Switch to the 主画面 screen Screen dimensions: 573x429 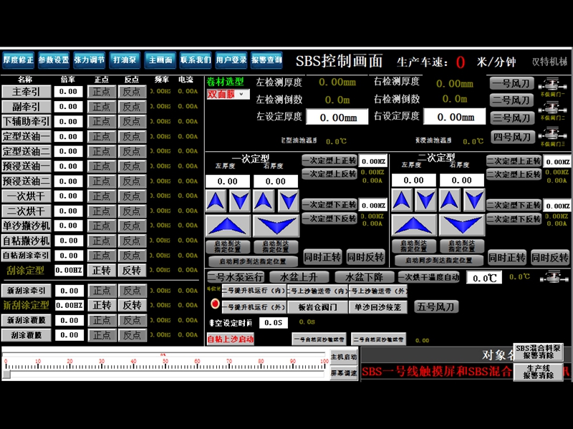[160, 60]
